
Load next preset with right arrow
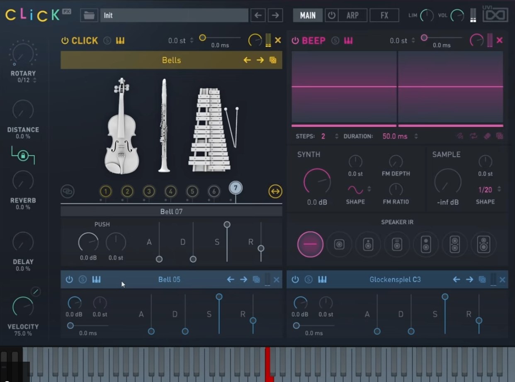point(275,16)
